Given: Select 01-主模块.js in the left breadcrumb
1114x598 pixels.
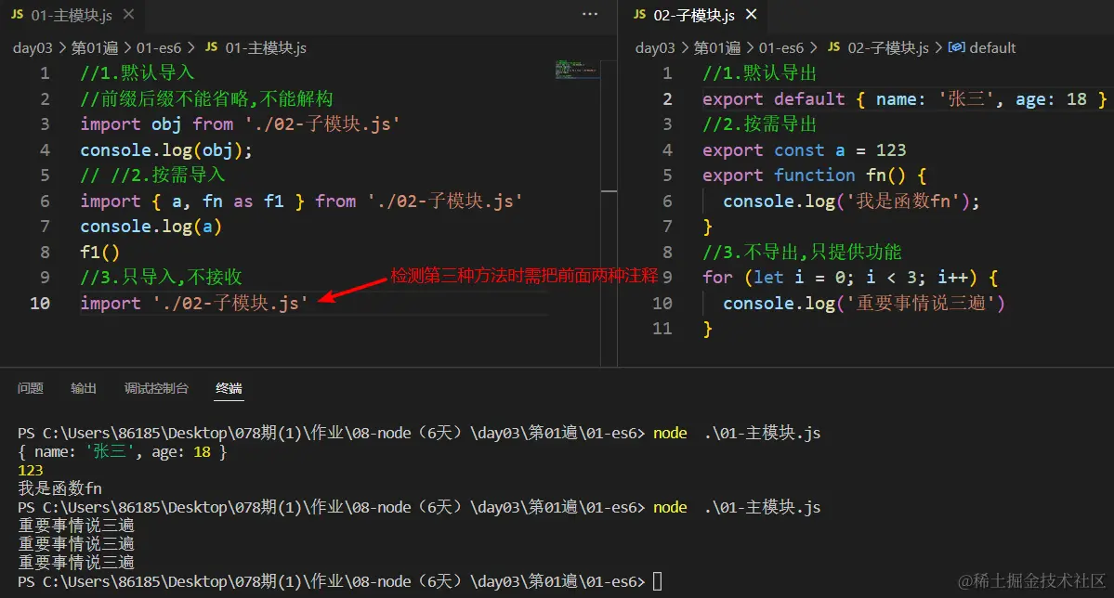Looking at the screenshot, I should (x=266, y=47).
